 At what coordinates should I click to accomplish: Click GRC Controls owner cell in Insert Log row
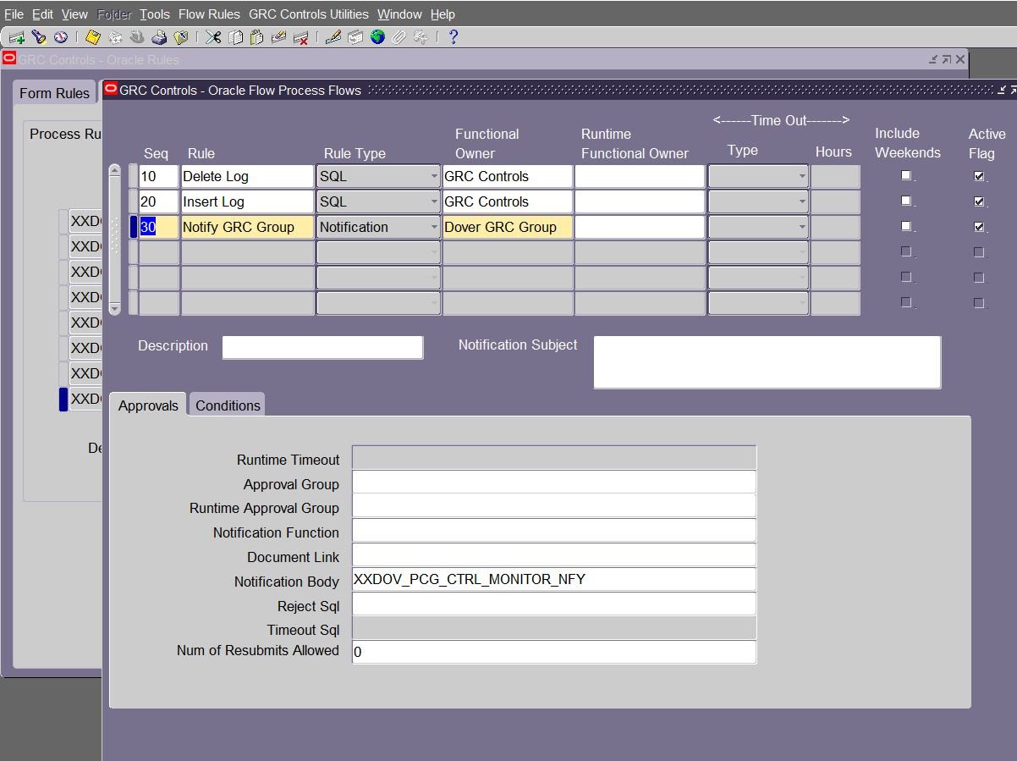click(x=508, y=201)
